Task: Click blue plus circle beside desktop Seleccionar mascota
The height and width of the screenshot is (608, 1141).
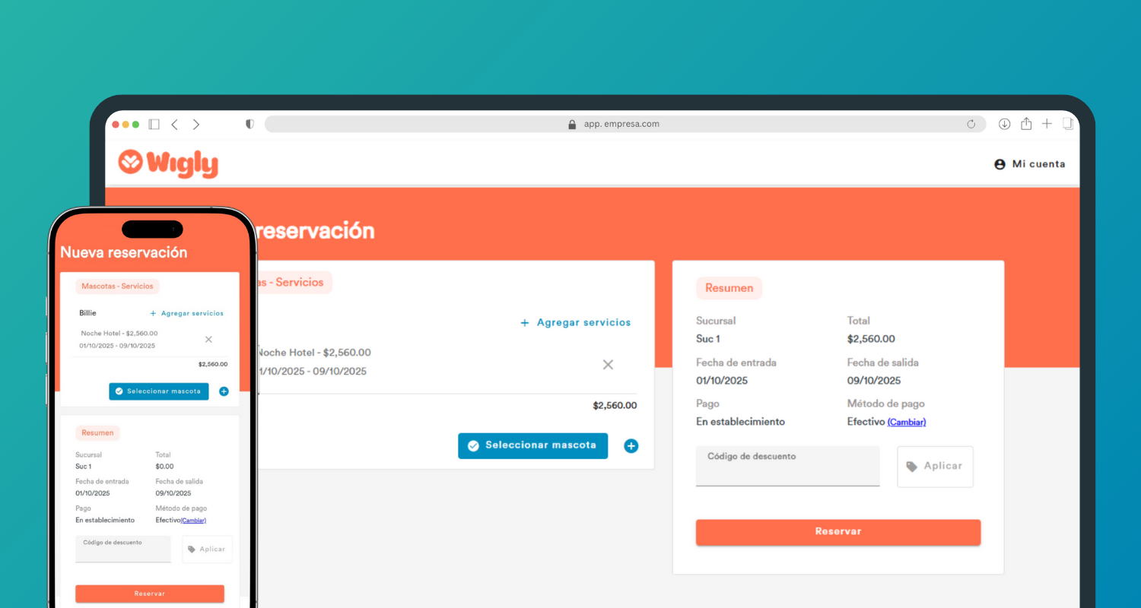Action: 631,446
